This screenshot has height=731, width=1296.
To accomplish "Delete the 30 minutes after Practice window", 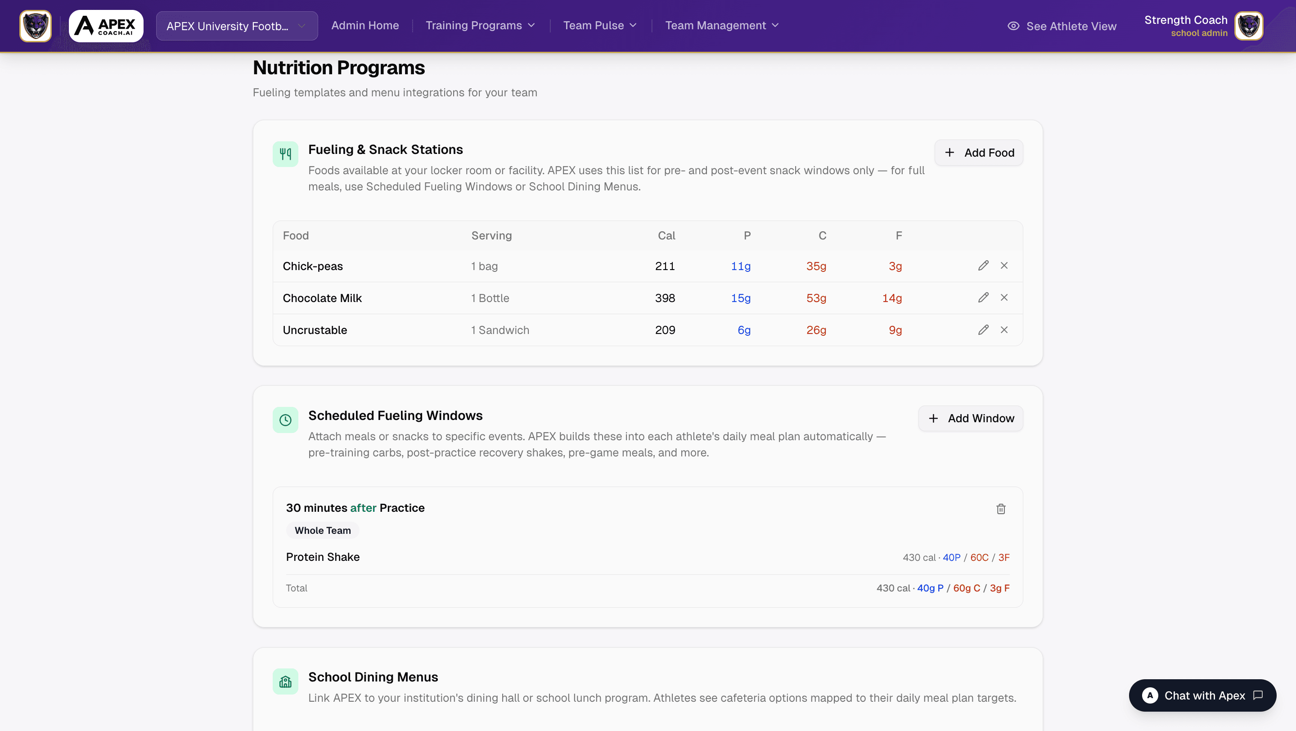I will point(1001,509).
